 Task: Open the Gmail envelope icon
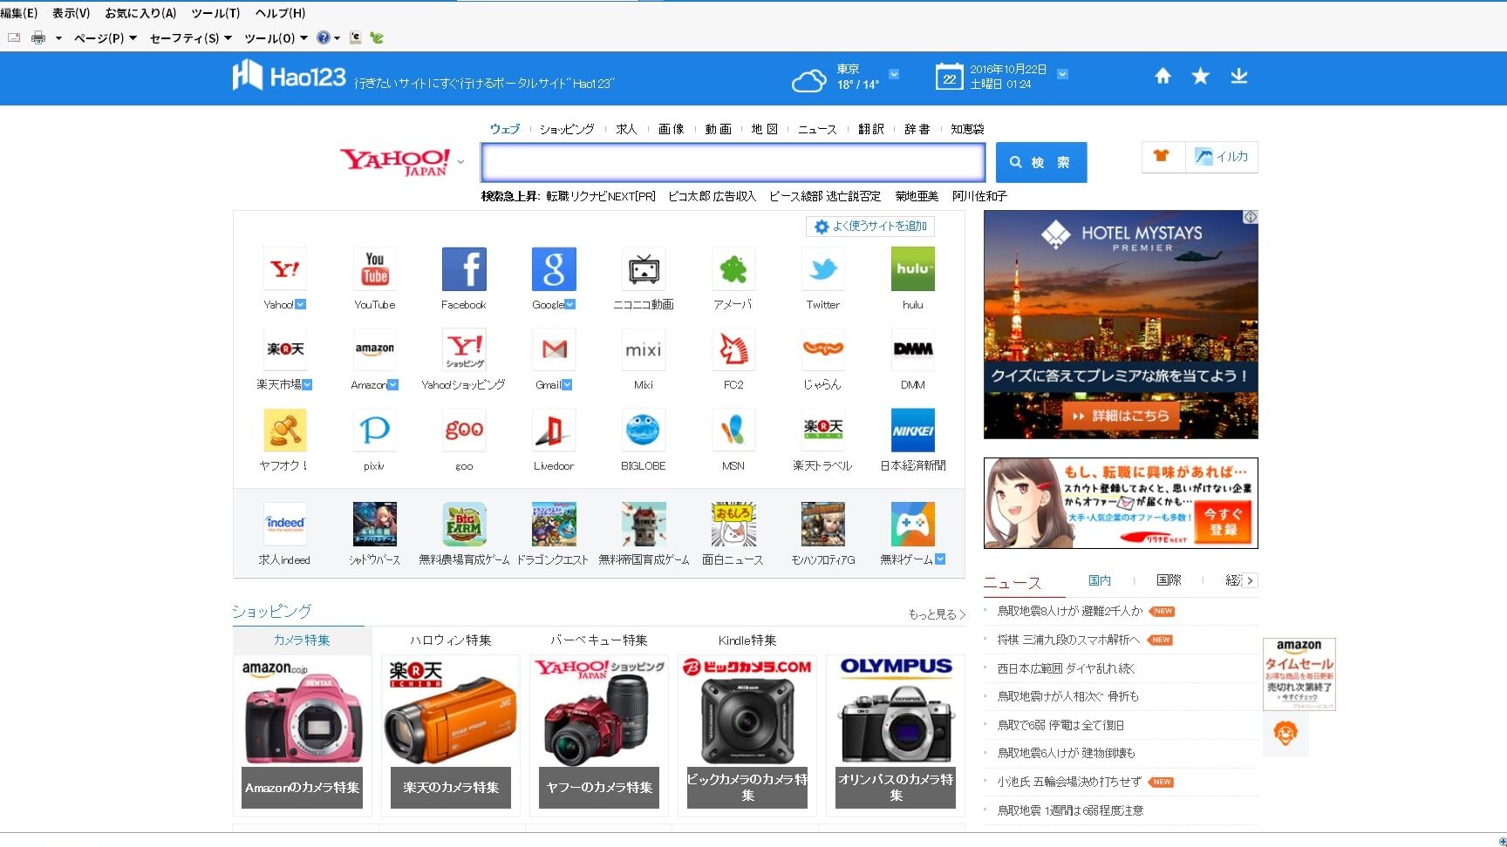pyautogui.click(x=554, y=349)
